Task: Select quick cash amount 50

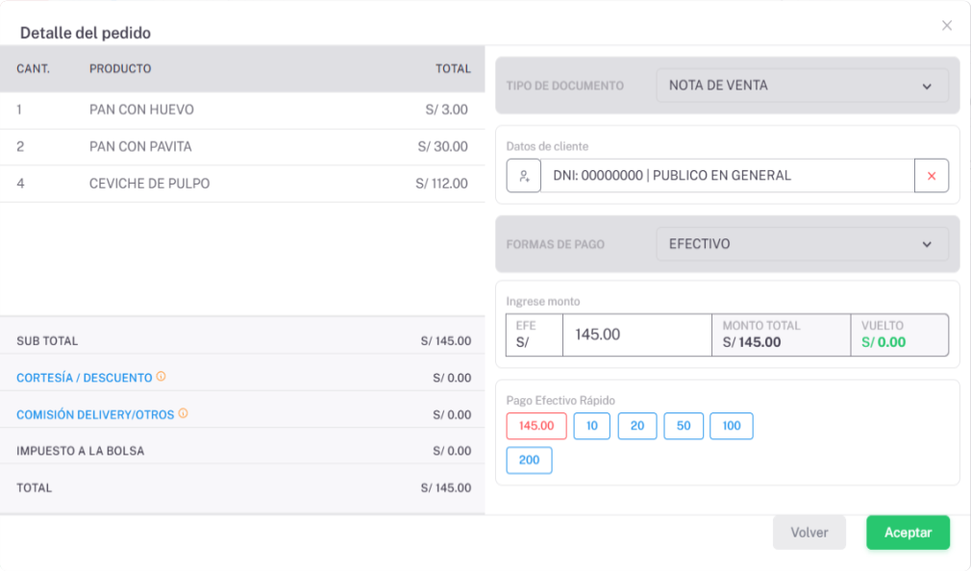Action: coord(684,426)
